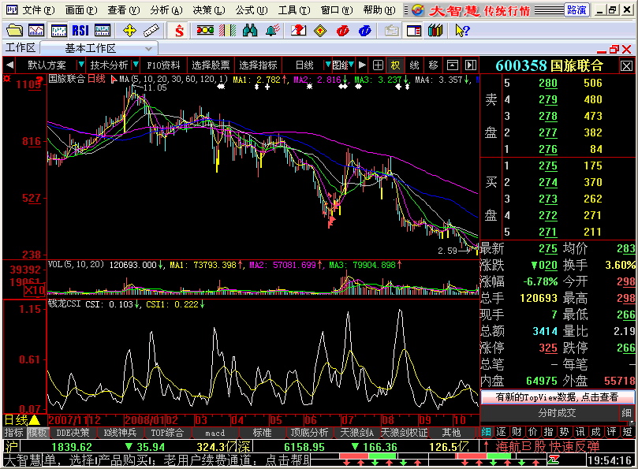Open the 公式(U) menu

[251, 10]
